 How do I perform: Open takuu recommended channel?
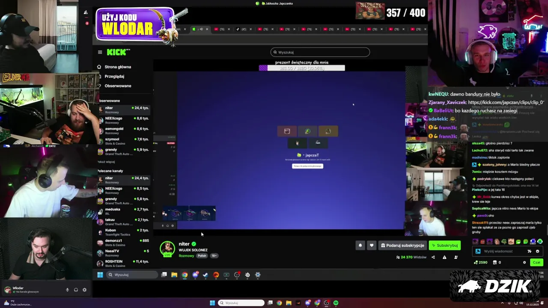(x=123, y=222)
